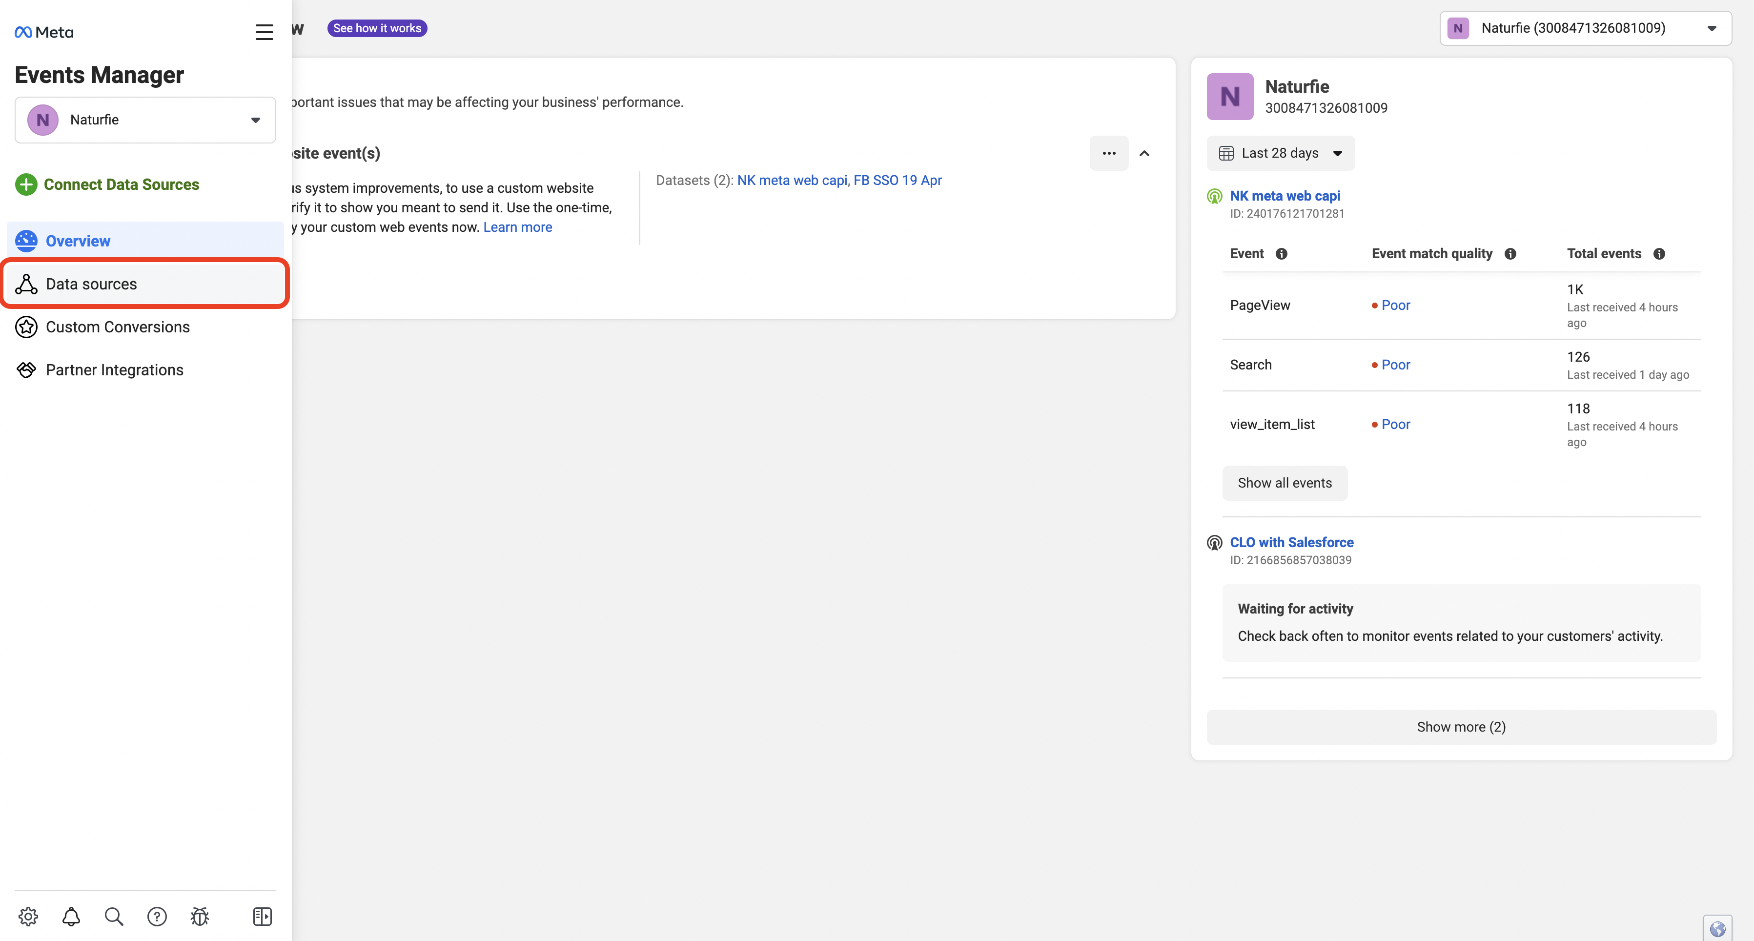Open the Naturfie (3008471326081009) account dropdown
The width and height of the screenshot is (1754, 941).
1585,28
